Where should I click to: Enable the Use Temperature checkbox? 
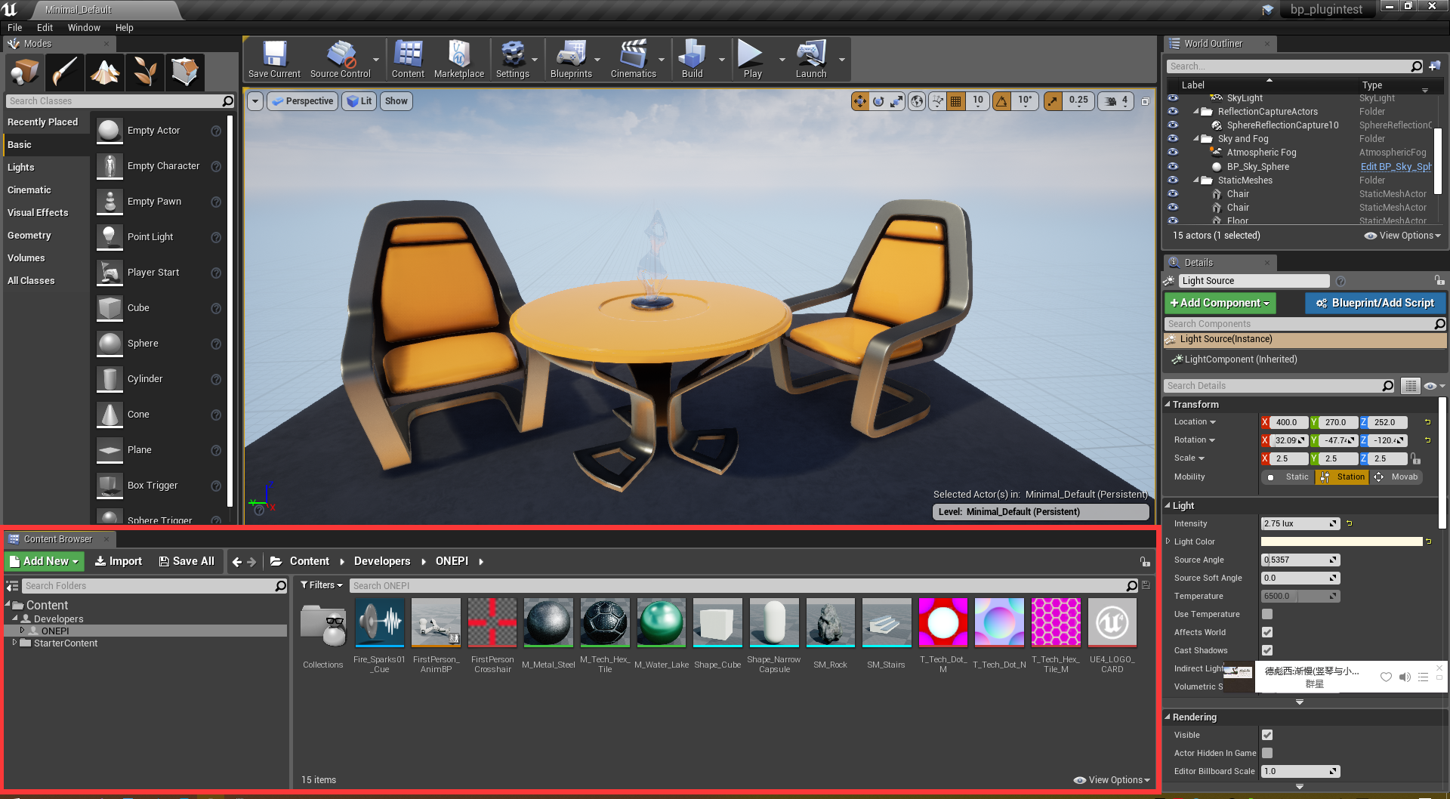[x=1266, y=614]
